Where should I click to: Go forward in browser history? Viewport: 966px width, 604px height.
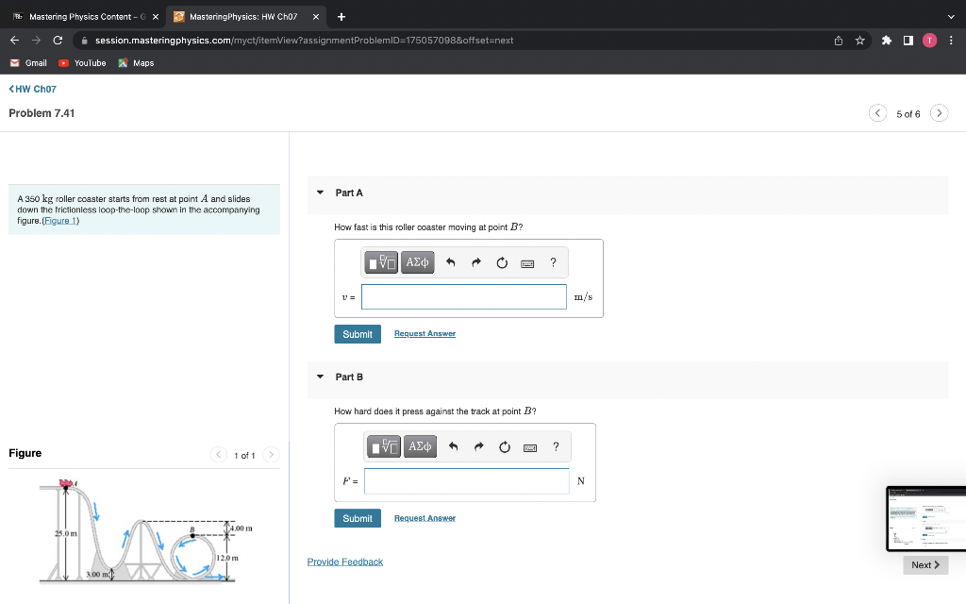click(x=37, y=40)
